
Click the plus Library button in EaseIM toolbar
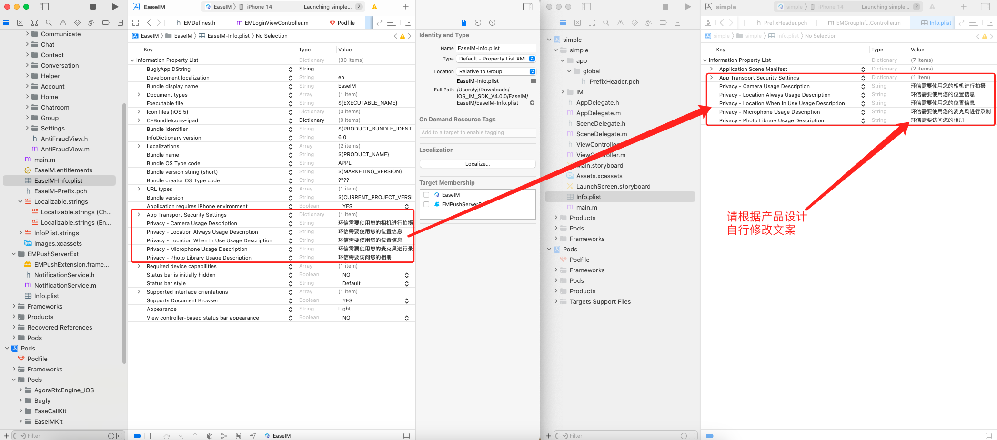tap(406, 7)
